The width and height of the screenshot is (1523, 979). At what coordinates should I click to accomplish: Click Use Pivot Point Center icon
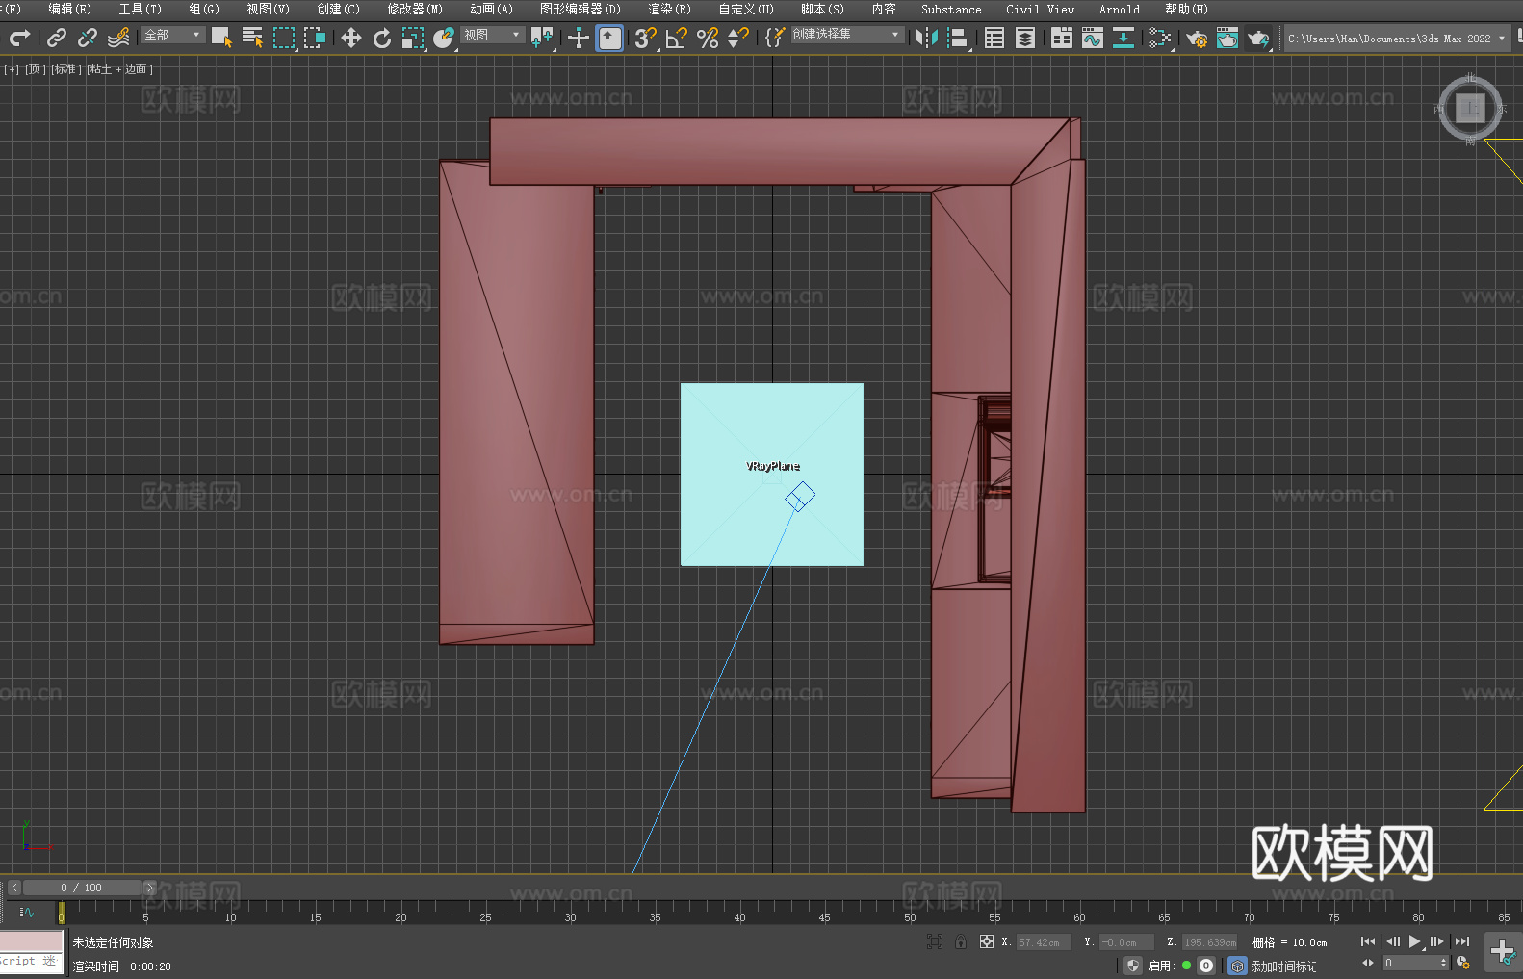click(x=542, y=38)
